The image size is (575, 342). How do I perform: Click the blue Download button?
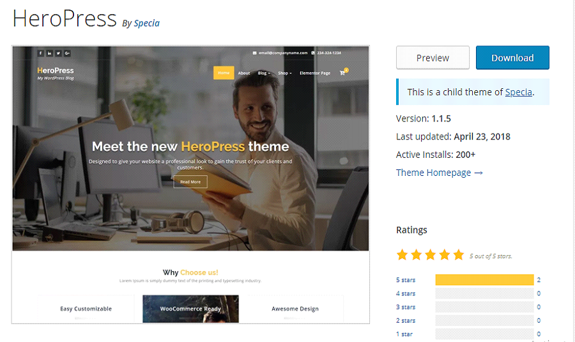point(512,58)
